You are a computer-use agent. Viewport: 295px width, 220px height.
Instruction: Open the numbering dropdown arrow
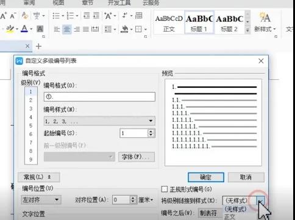pyautogui.click(x=77, y=16)
